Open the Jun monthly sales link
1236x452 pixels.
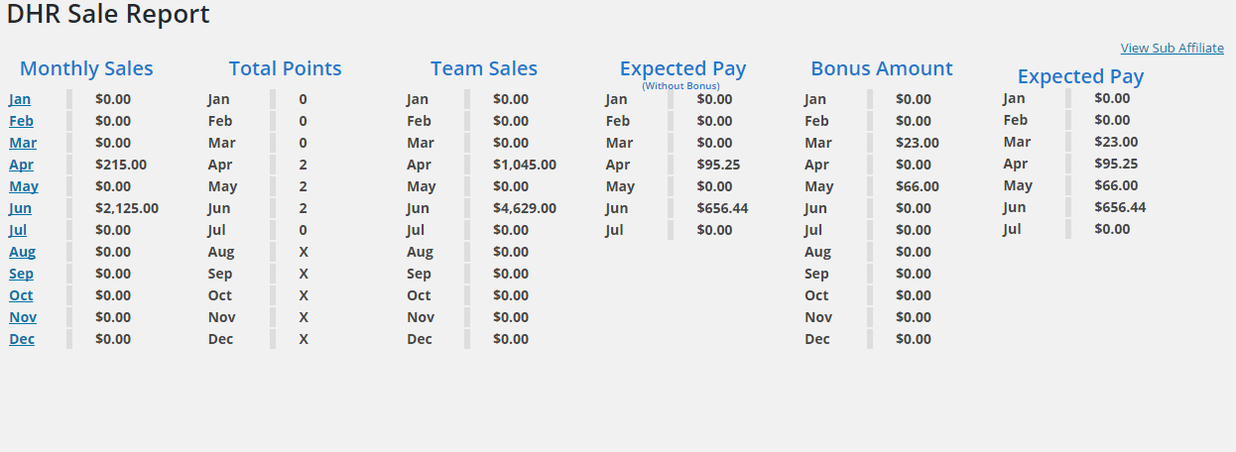click(20, 208)
